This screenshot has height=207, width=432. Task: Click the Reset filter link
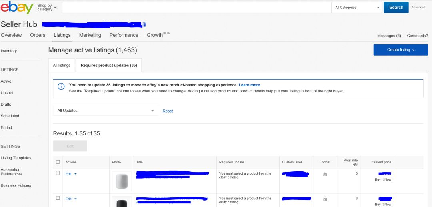click(168, 111)
